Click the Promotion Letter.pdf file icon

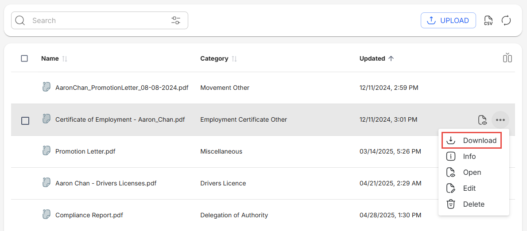point(46,151)
